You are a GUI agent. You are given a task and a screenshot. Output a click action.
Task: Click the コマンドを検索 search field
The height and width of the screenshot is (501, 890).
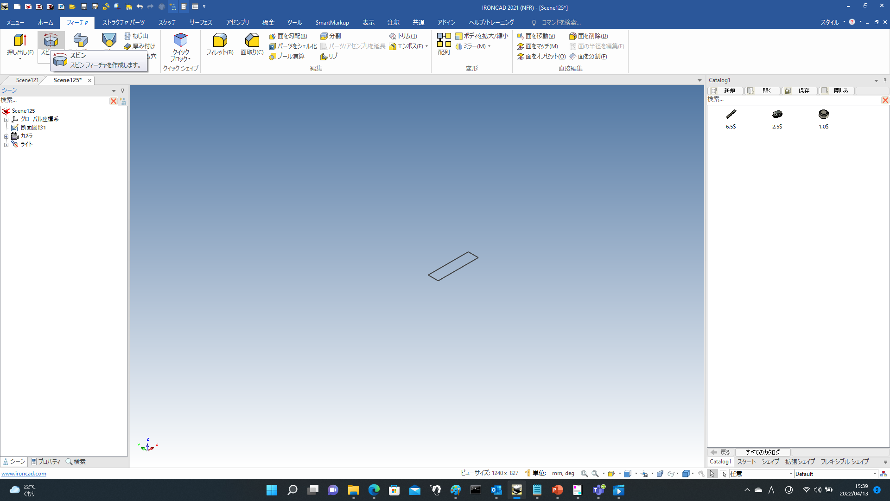tap(561, 22)
